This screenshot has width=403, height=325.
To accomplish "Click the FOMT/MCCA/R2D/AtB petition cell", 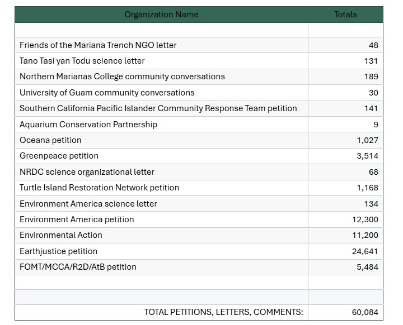I will pyautogui.click(x=78, y=267).
